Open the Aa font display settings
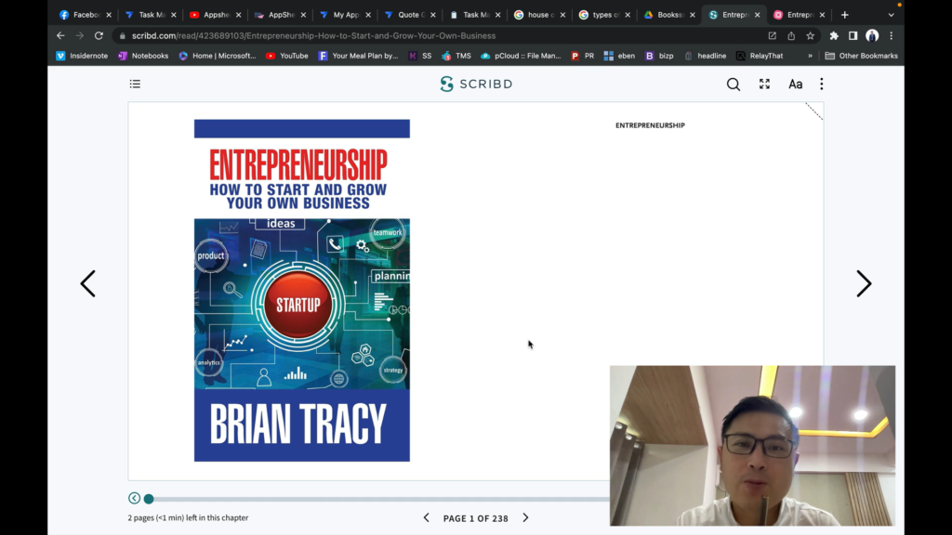The width and height of the screenshot is (952, 535). tap(796, 85)
